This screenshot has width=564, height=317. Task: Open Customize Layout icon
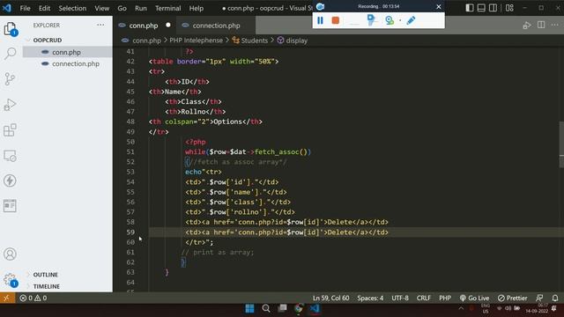tap(509, 8)
